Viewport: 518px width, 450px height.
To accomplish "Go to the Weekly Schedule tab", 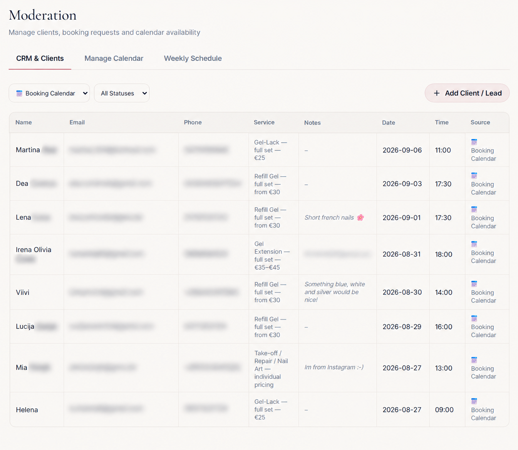I will coord(193,58).
